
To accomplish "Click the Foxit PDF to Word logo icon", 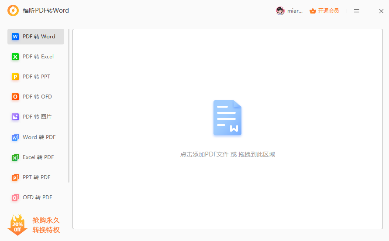I will point(13,10).
